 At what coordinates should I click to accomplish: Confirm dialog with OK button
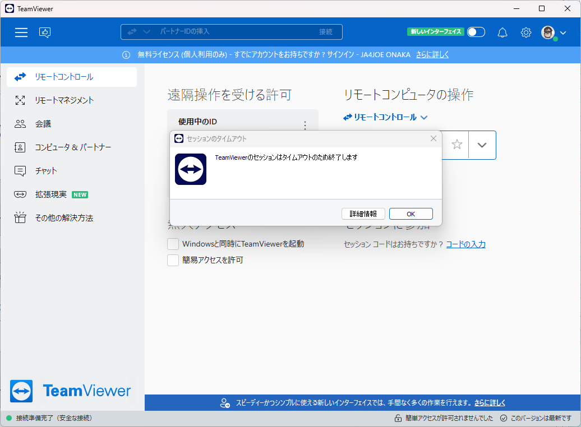click(411, 214)
